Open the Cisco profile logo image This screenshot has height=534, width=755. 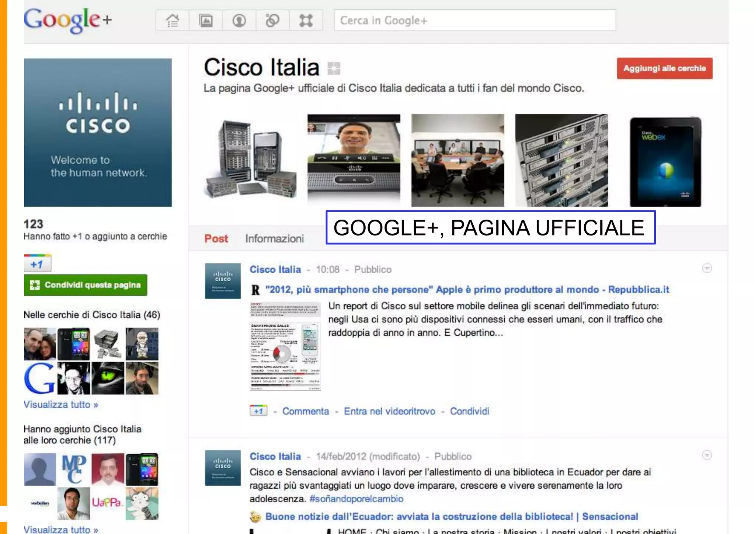(98, 132)
